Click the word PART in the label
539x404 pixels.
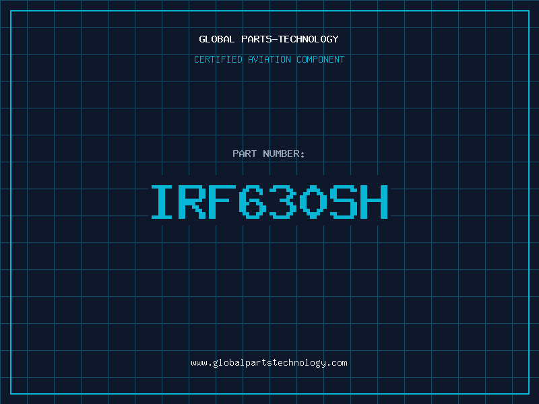245,154
